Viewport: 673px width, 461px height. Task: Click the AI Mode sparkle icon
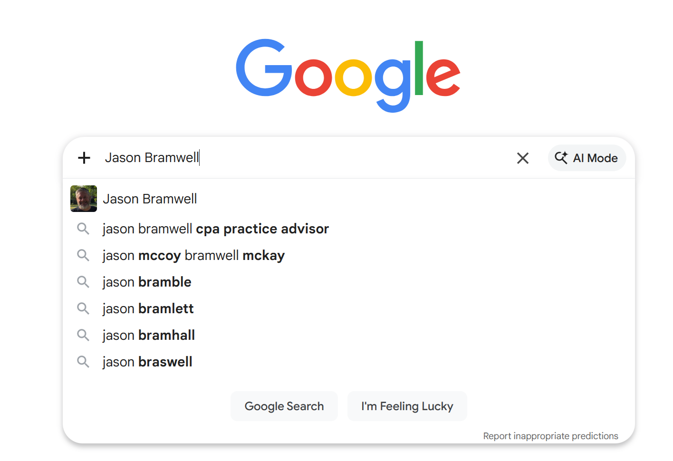[x=561, y=158]
